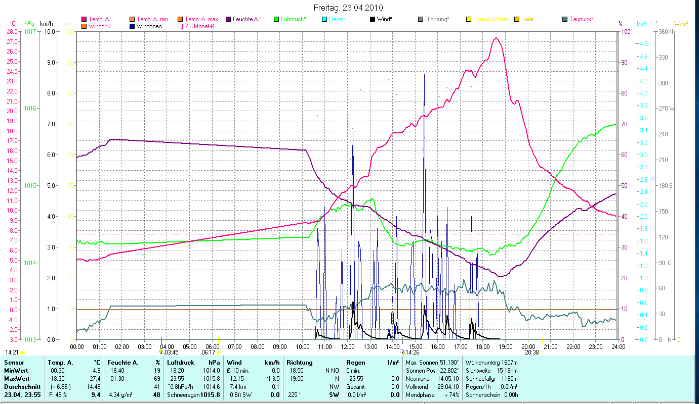Click the Max. Sonnen 51,190° entry

(432, 362)
